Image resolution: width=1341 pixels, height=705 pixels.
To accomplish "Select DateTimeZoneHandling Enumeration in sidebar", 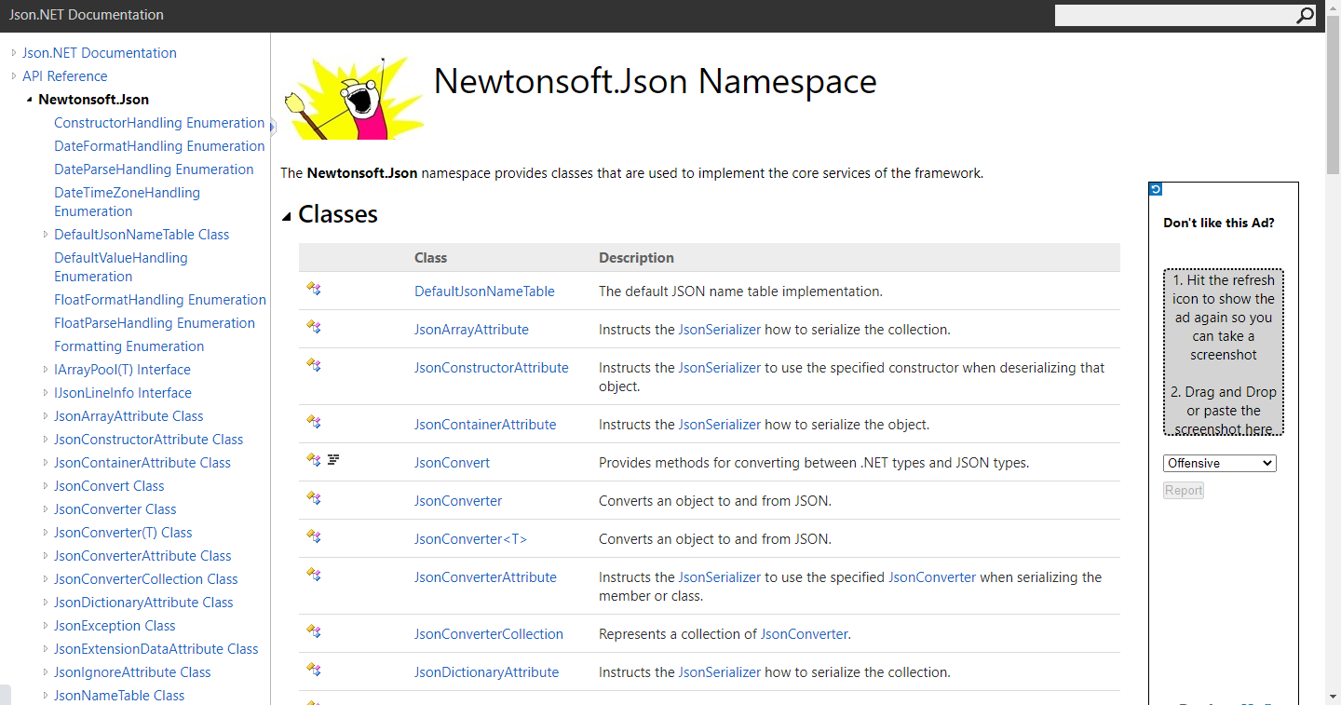I will click(127, 202).
